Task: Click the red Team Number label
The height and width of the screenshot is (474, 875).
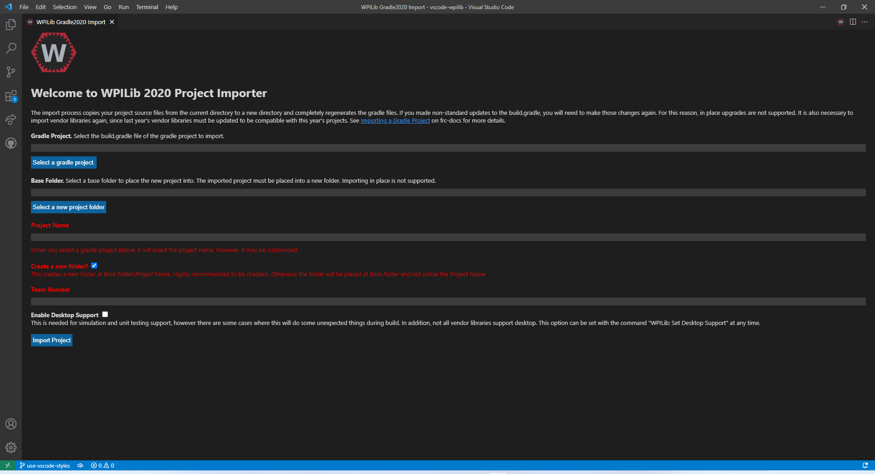Action: (51, 290)
